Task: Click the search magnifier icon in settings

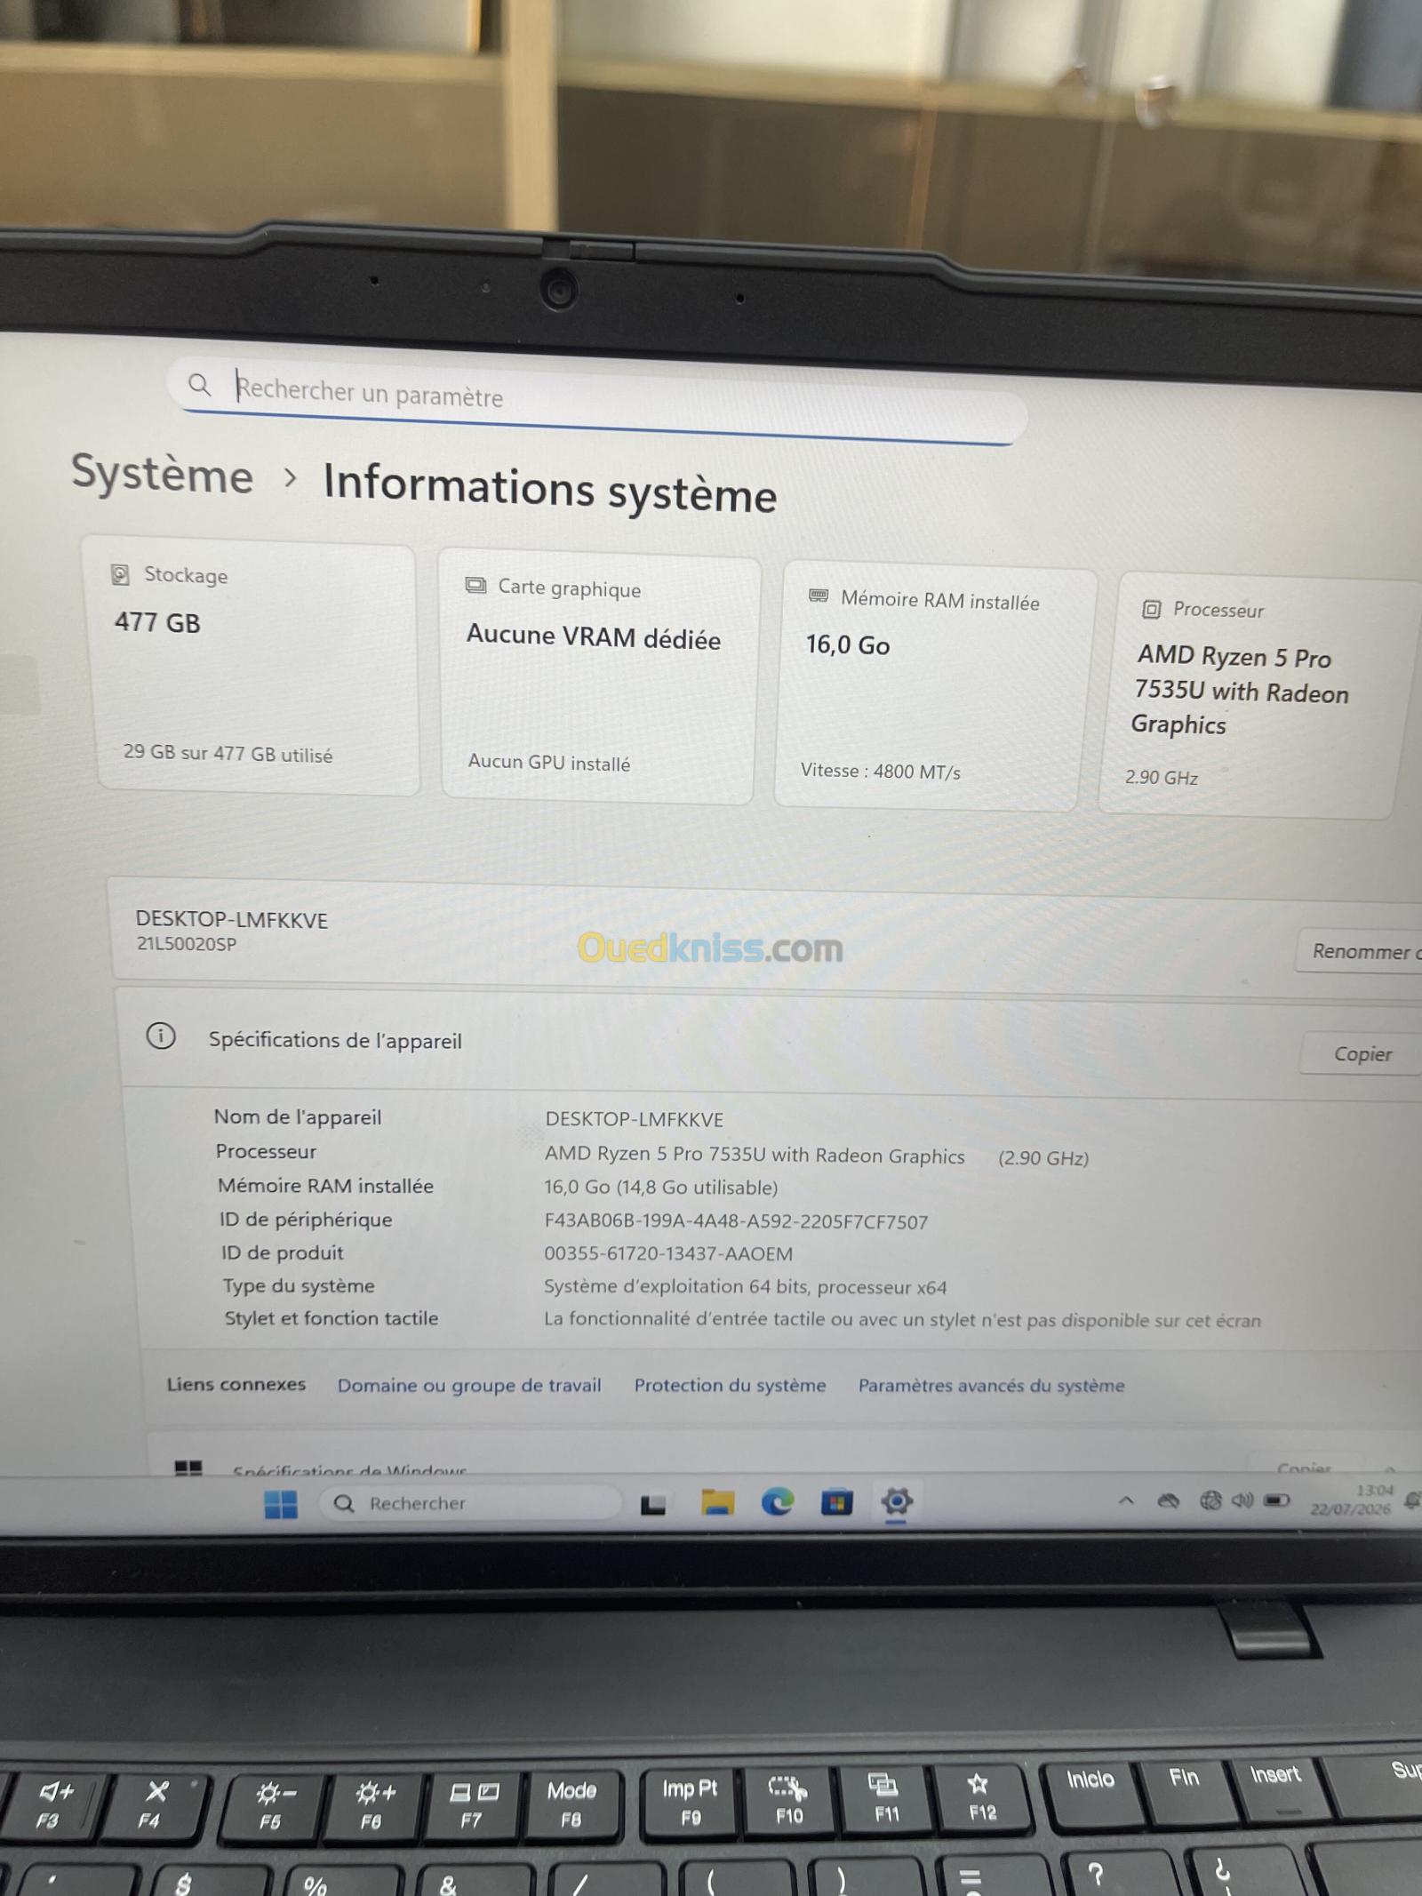Action: tap(199, 384)
